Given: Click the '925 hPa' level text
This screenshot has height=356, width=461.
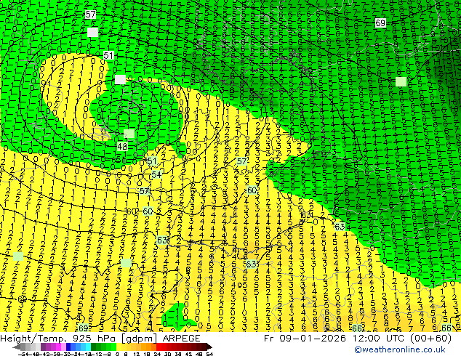Looking at the screenshot, I should tap(95, 339).
